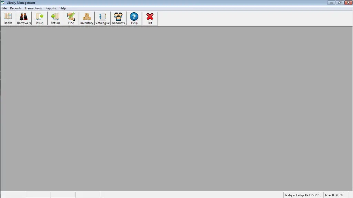The width and height of the screenshot is (353, 198).
Task: Open the Records menu
Action: point(15,8)
